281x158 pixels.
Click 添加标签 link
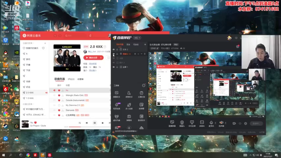pyautogui.click(x=93, y=64)
